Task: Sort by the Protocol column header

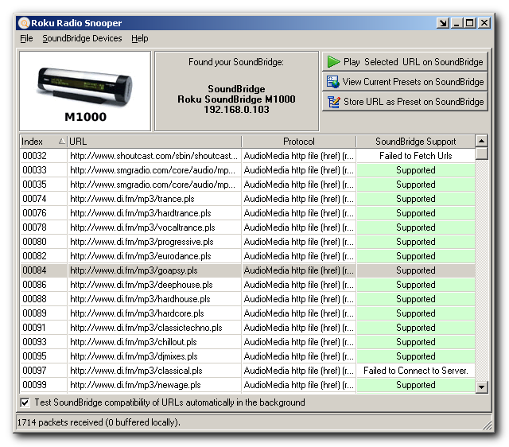Action: [299, 142]
